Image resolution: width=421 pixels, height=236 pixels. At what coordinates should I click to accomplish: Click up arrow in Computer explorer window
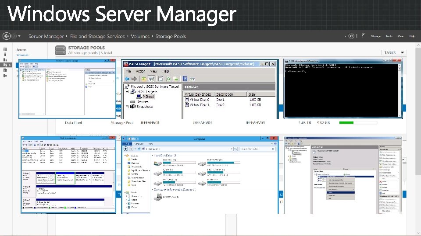click(x=139, y=149)
